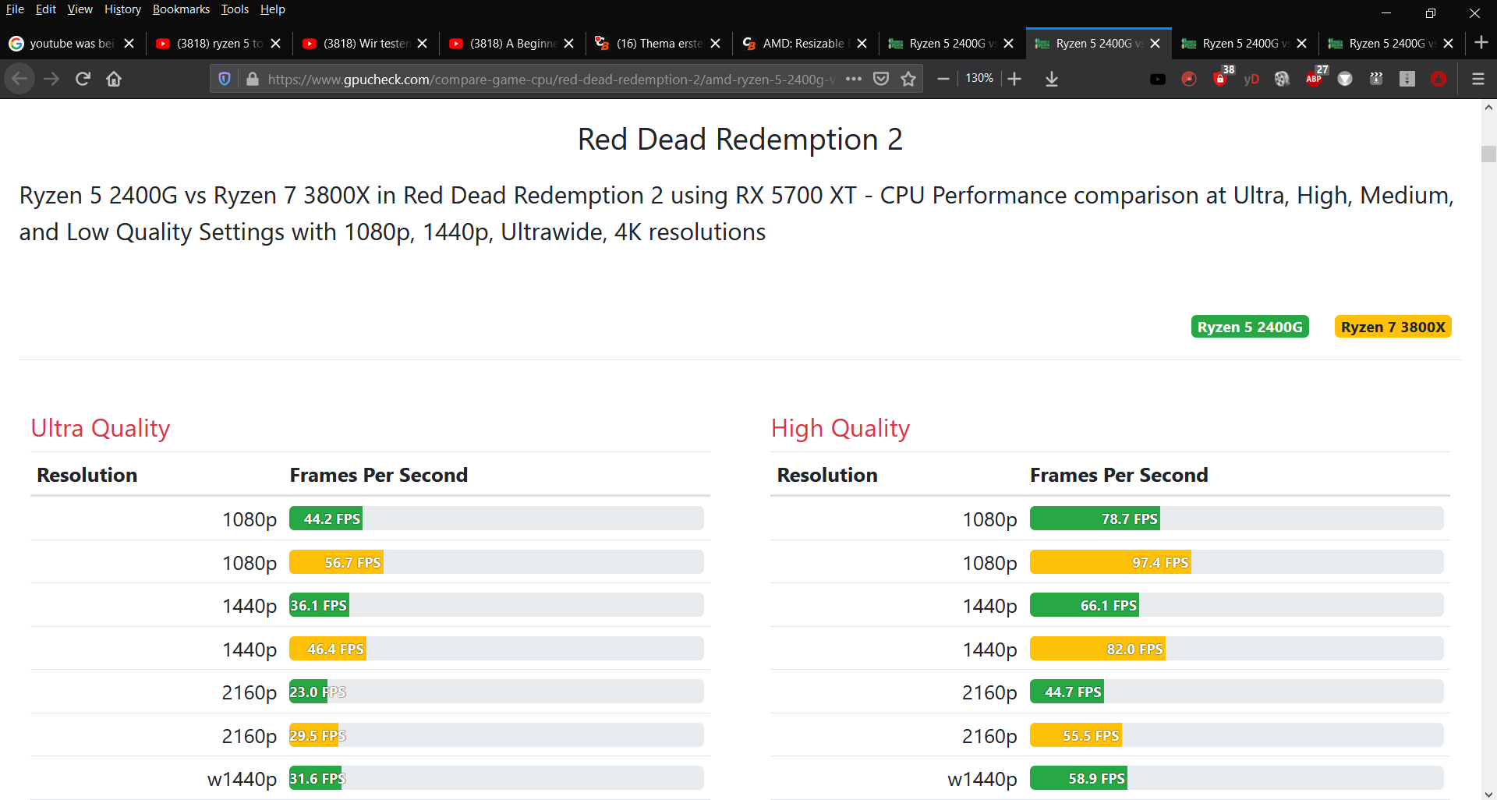Open the film reel extension
The width and height of the screenshot is (1497, 800).
[1282, 79]
